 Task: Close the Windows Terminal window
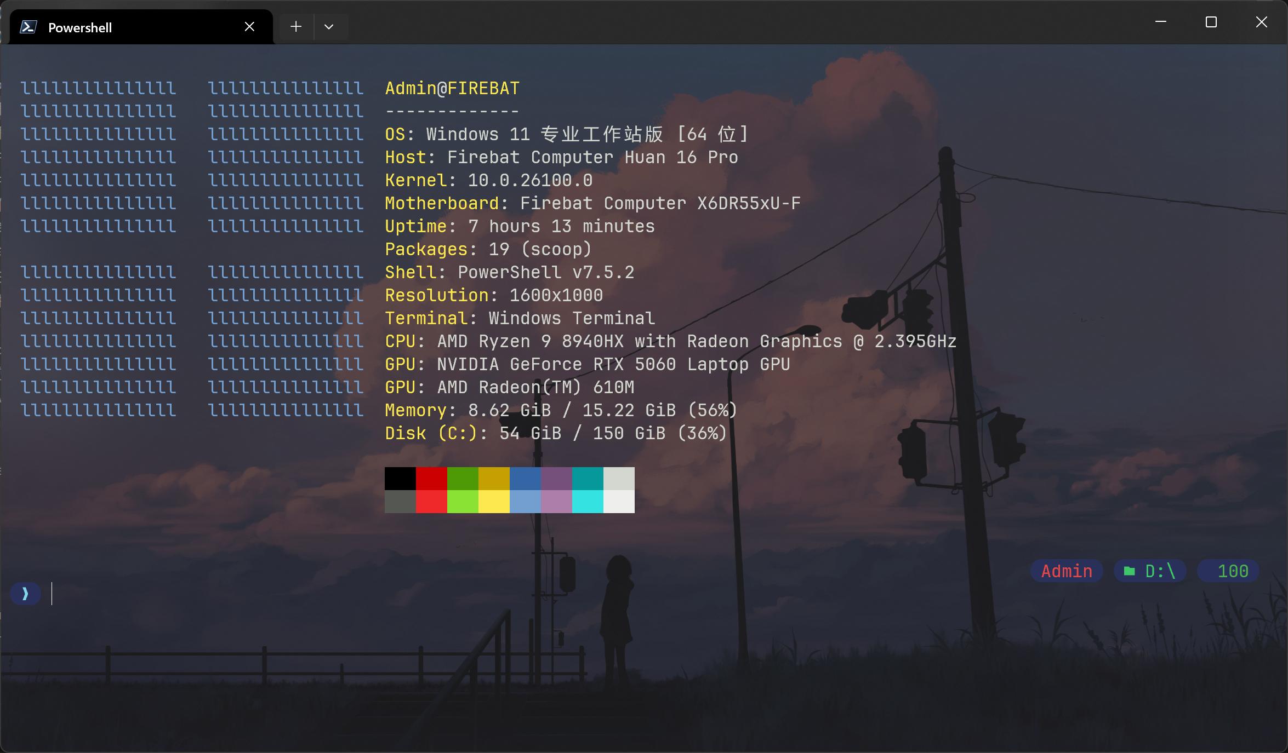tap(1262, 22)
